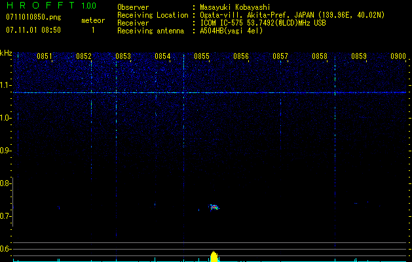Click the 1.1 frequency axis label
The width and height of the screenshot is (412, 262).
click(x=6, y=85)
